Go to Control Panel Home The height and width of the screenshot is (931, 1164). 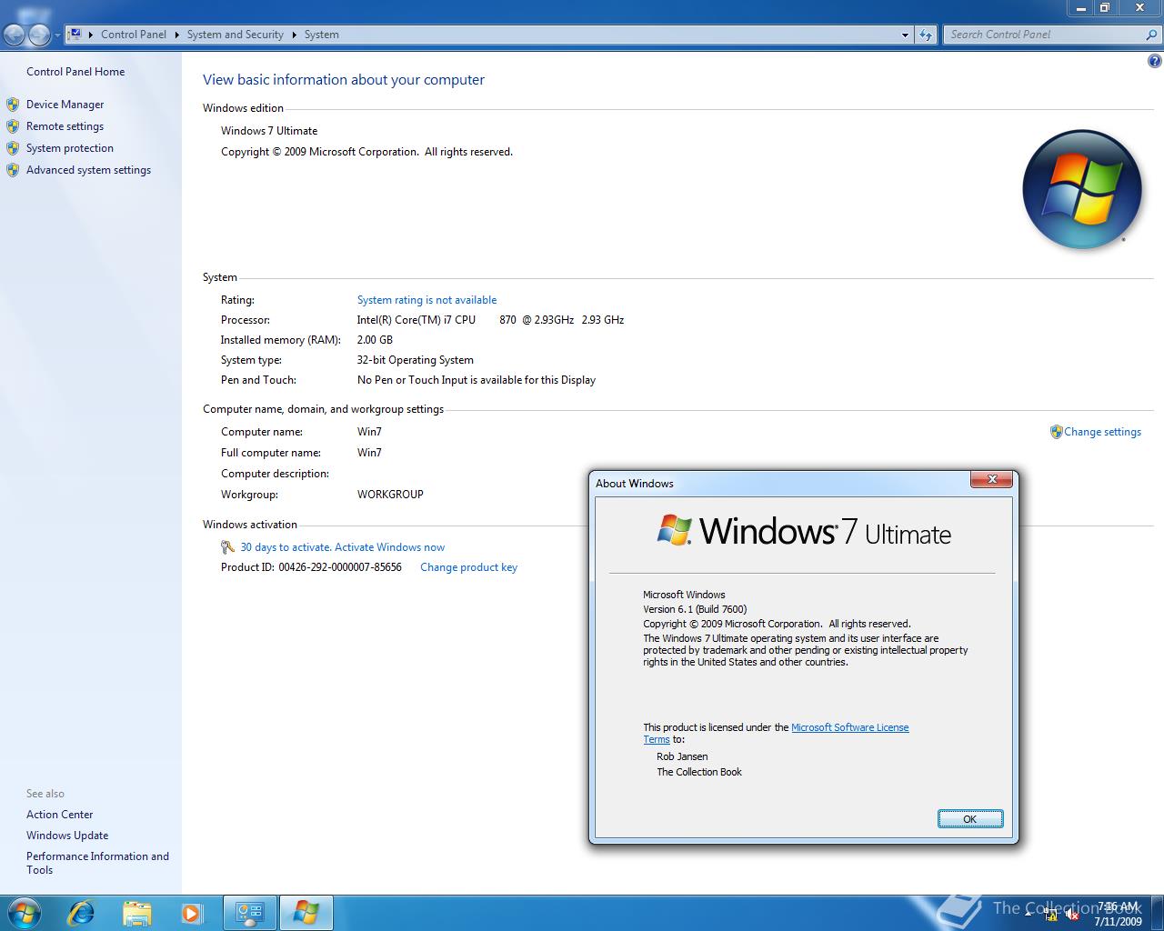[x=75, y=72]
